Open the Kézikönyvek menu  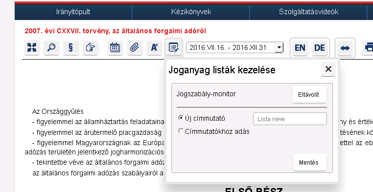[x=191, y=12]
